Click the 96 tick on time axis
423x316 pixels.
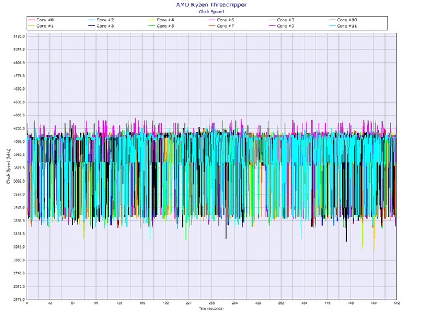pyautogui.click(x=96, y=303)
